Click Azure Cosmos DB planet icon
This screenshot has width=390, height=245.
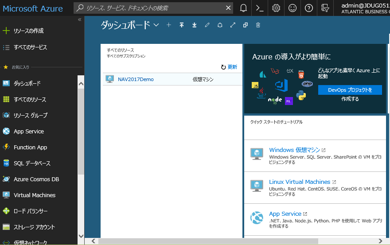click(x=6, y=179)
